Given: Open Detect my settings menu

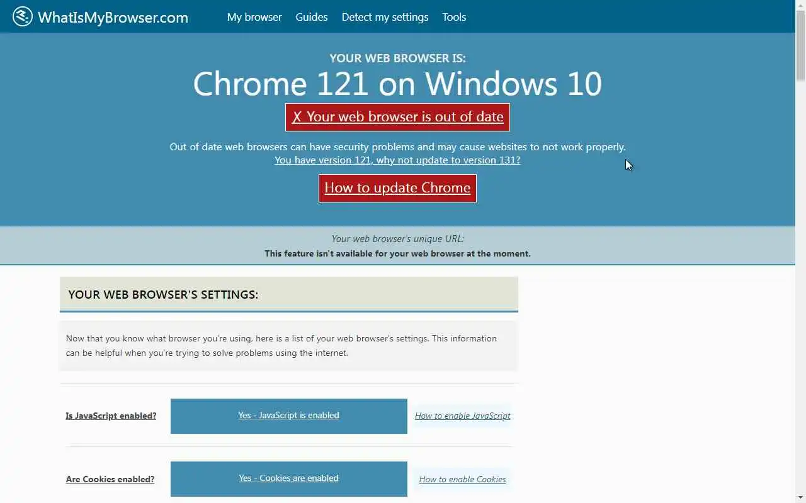Looking at the screenshot, I should click(385, 17).
